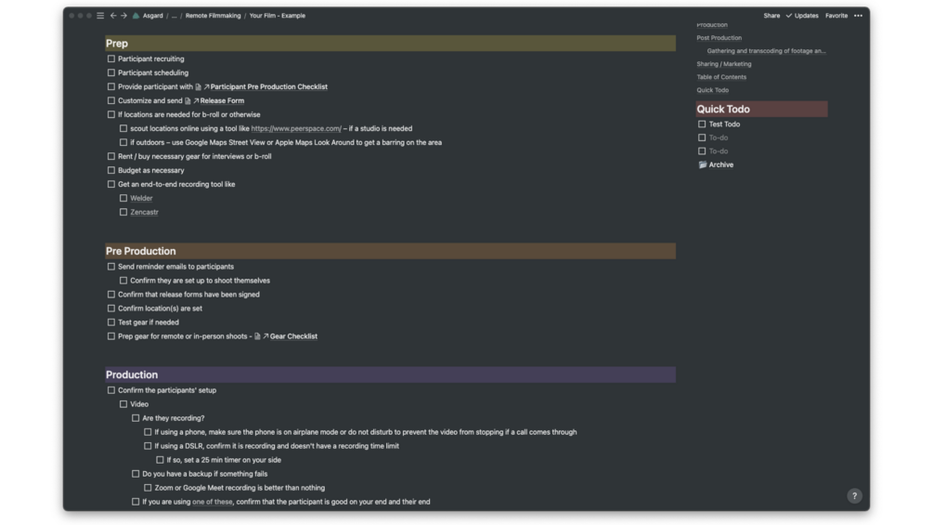Click the Gear Checklist page icon

pos(258,336)
